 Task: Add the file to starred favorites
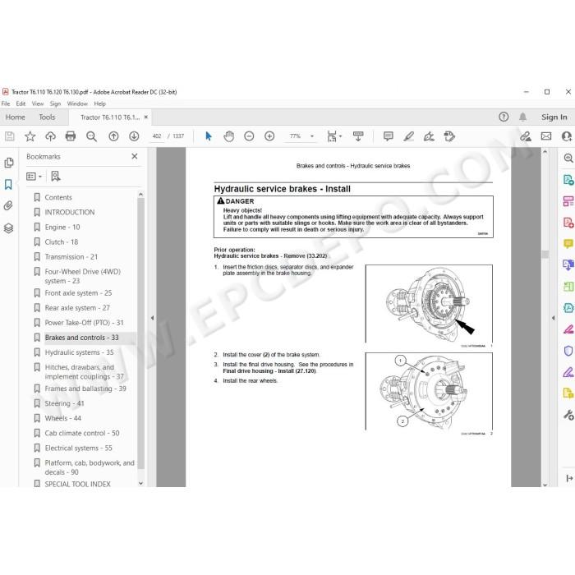click(30, 136)
